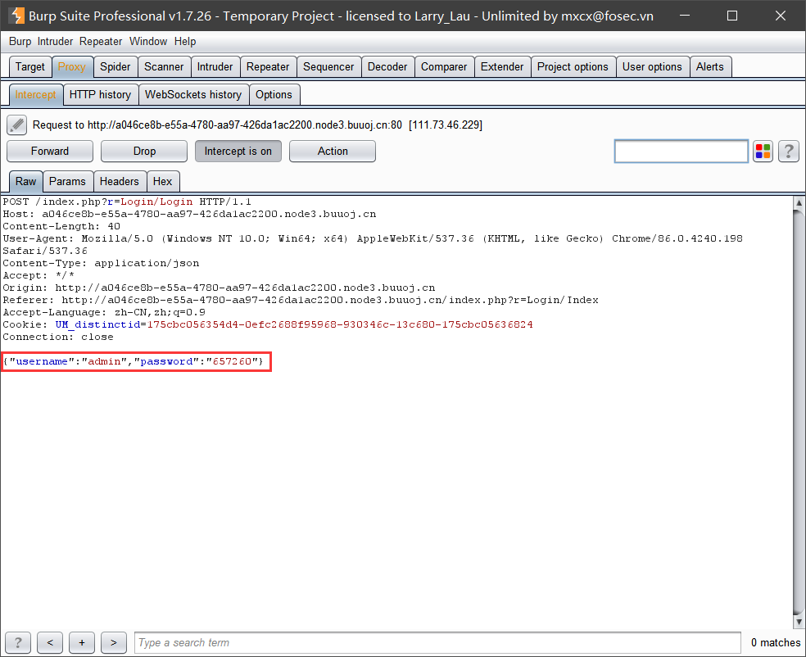Image resolution: width=806 pixels, height=657 pixels.
Task: Go to next search match arrow
Action: 114,642
